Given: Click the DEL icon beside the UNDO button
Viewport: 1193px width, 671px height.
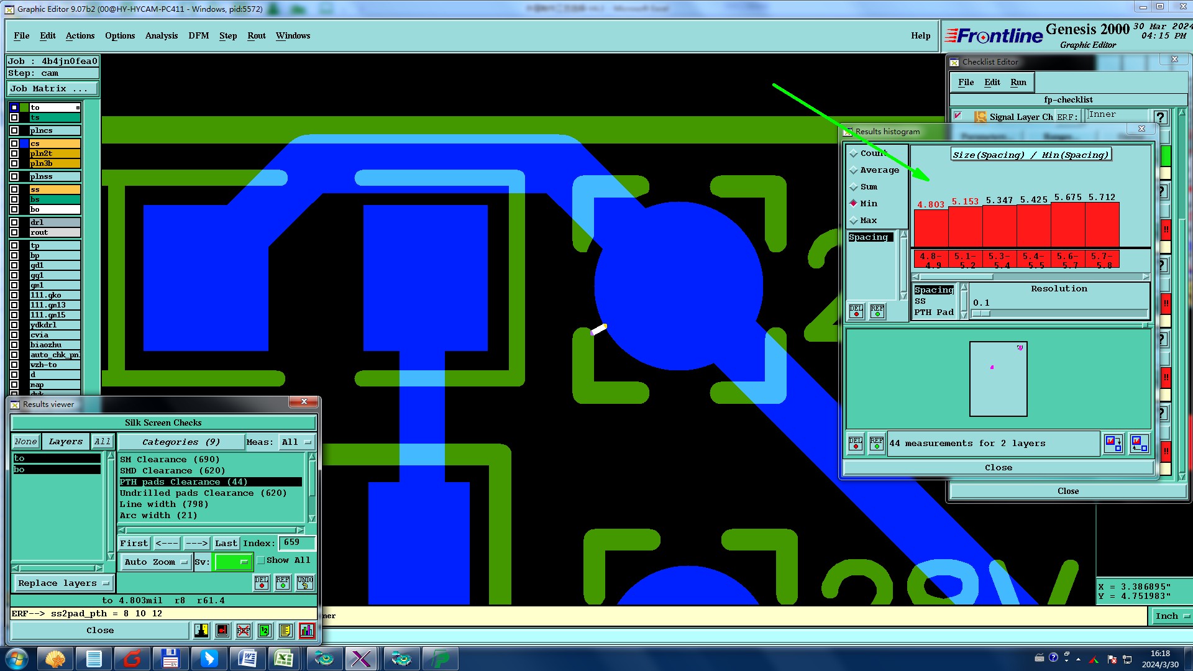Looking at the screenshot, I should point(262,583).
